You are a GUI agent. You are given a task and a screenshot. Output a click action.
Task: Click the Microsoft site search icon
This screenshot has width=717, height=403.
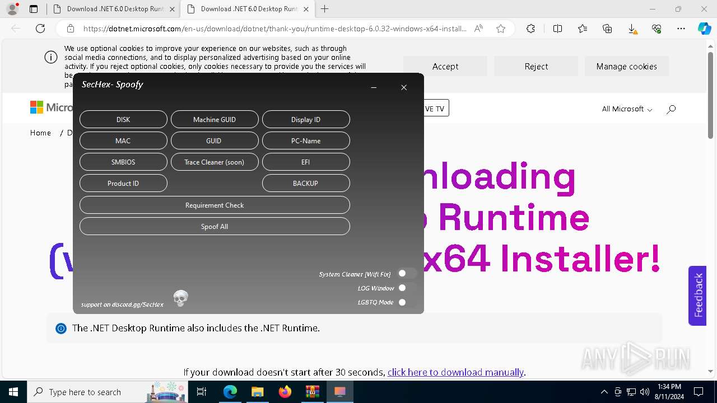(x=671, y=109)
